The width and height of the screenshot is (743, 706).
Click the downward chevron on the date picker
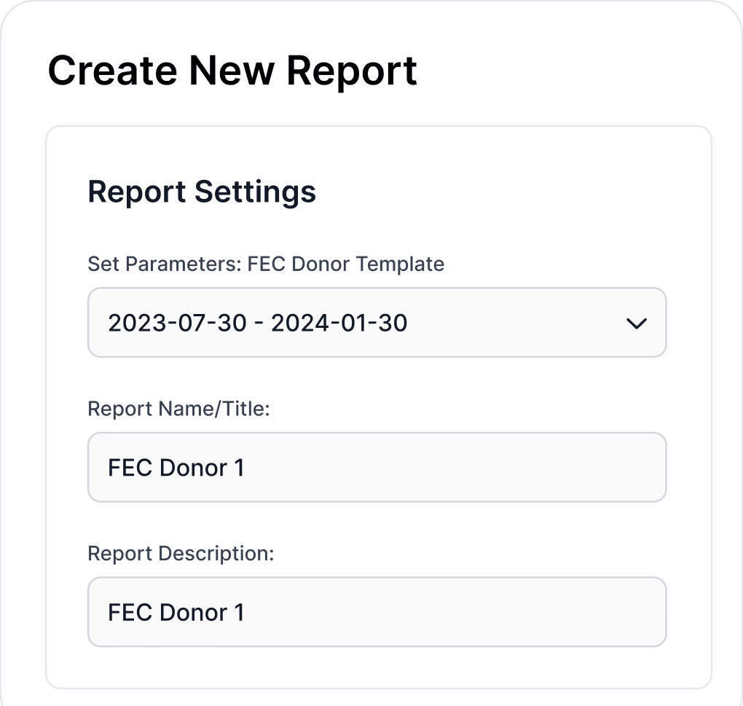click(635, 322)
